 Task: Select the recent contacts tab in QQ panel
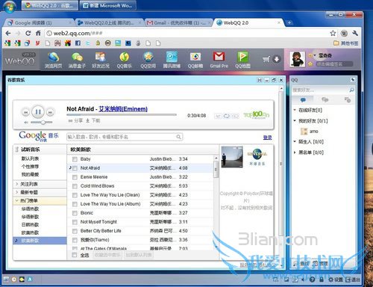pos(348,100)
